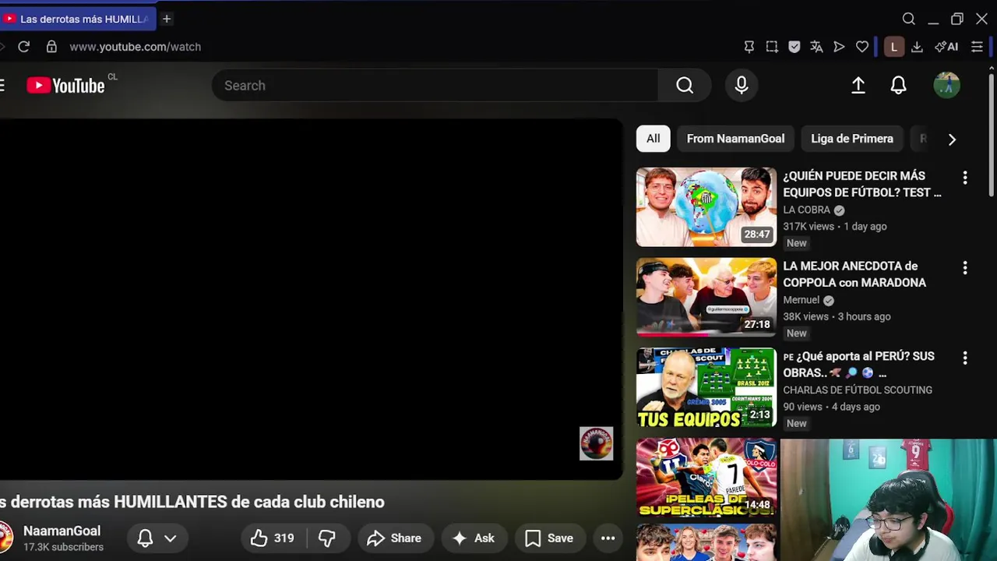
Task: Click the pin icon in browser toolbar
Action: click(x=749, y=47)
